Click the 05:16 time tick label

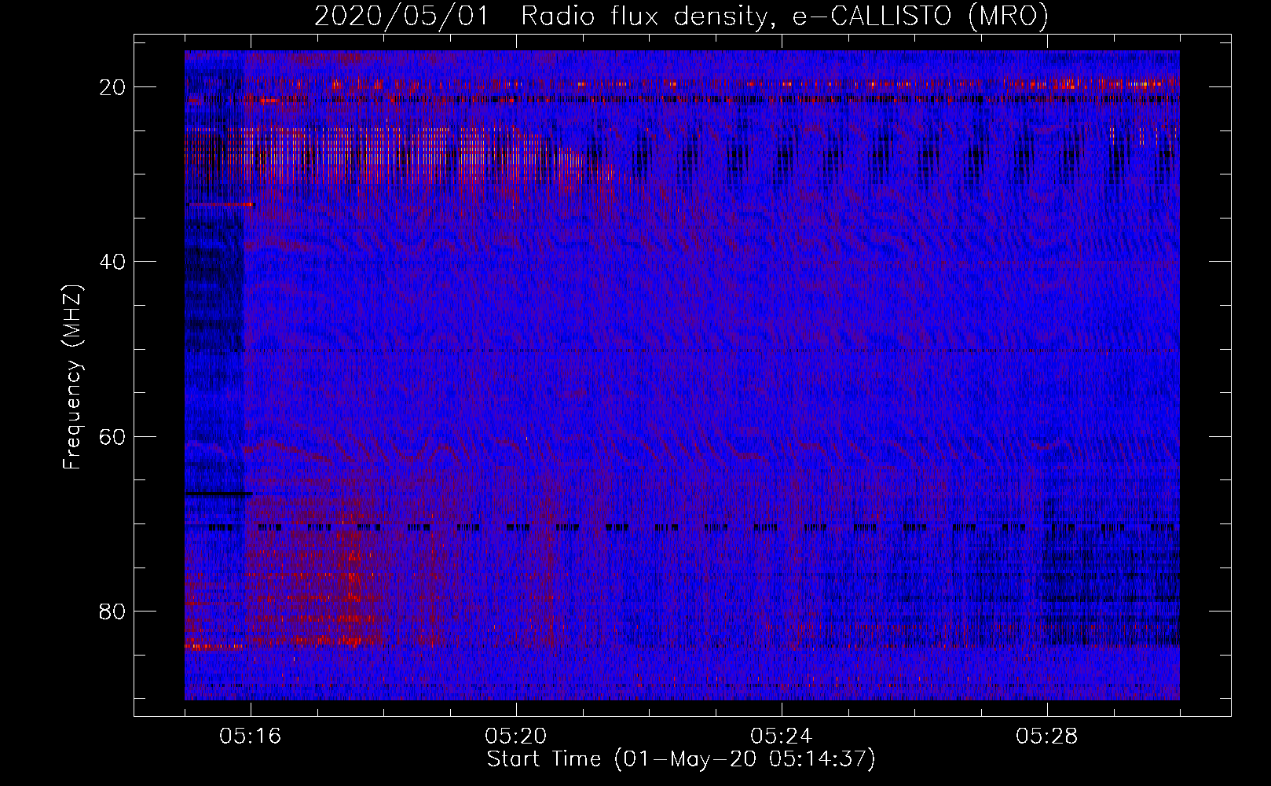point(251,736)
